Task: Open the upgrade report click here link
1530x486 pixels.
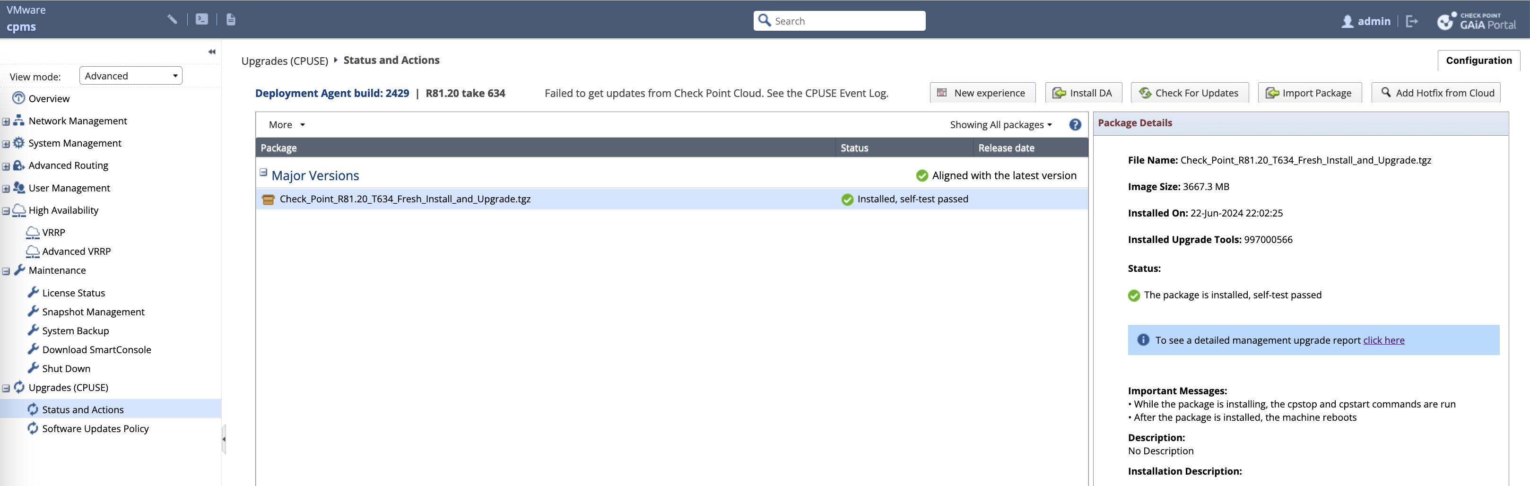Action: coord(1383,340)
